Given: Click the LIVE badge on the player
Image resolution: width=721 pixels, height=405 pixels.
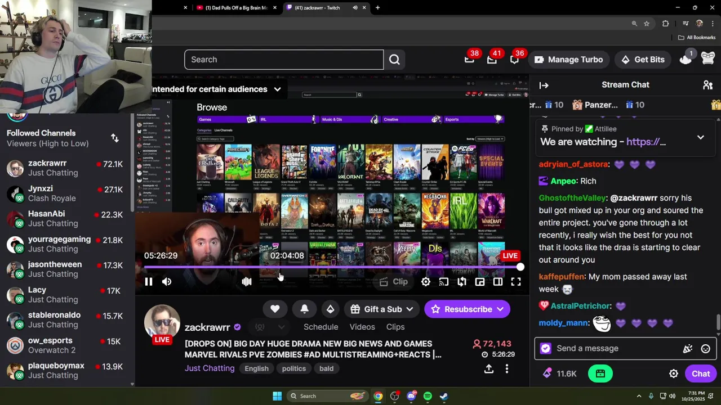Looking at the screenshot, I should pos(510,255).
